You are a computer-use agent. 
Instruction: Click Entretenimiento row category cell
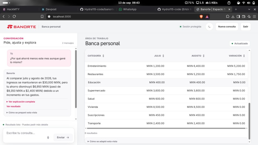coord(97,66)
